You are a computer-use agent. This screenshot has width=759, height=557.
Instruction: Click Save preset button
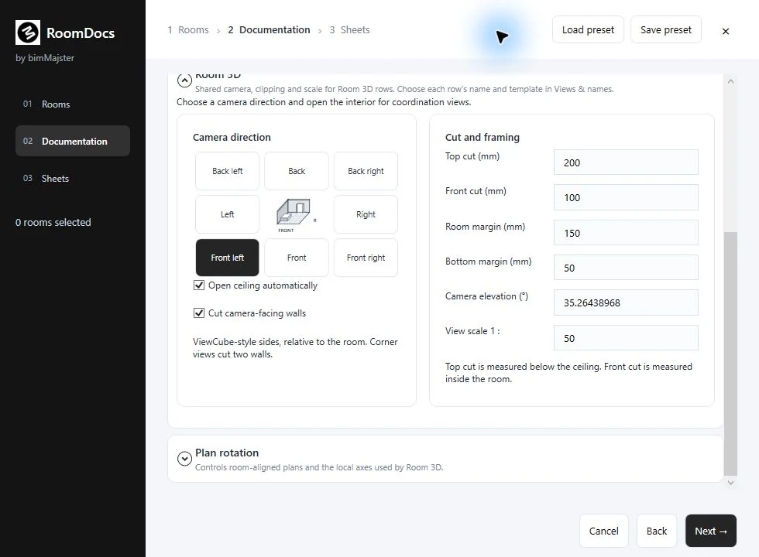point(665,30)
